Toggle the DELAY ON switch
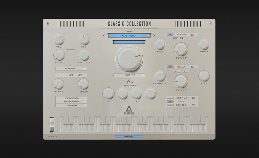This screenshot has height=158, width=259. [170, 67]
